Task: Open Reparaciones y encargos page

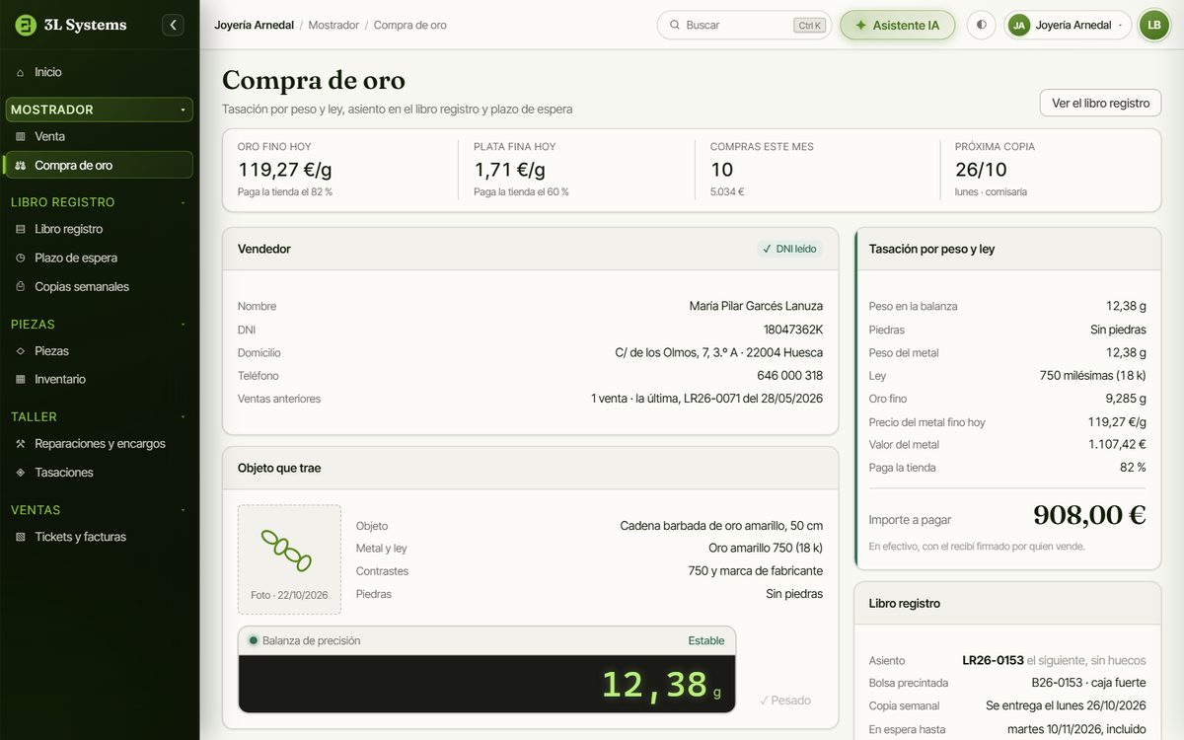Action: (x=99, y=444)
